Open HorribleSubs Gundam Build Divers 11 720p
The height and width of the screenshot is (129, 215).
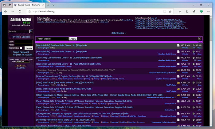pyautogui.click(x=62, y=45)
